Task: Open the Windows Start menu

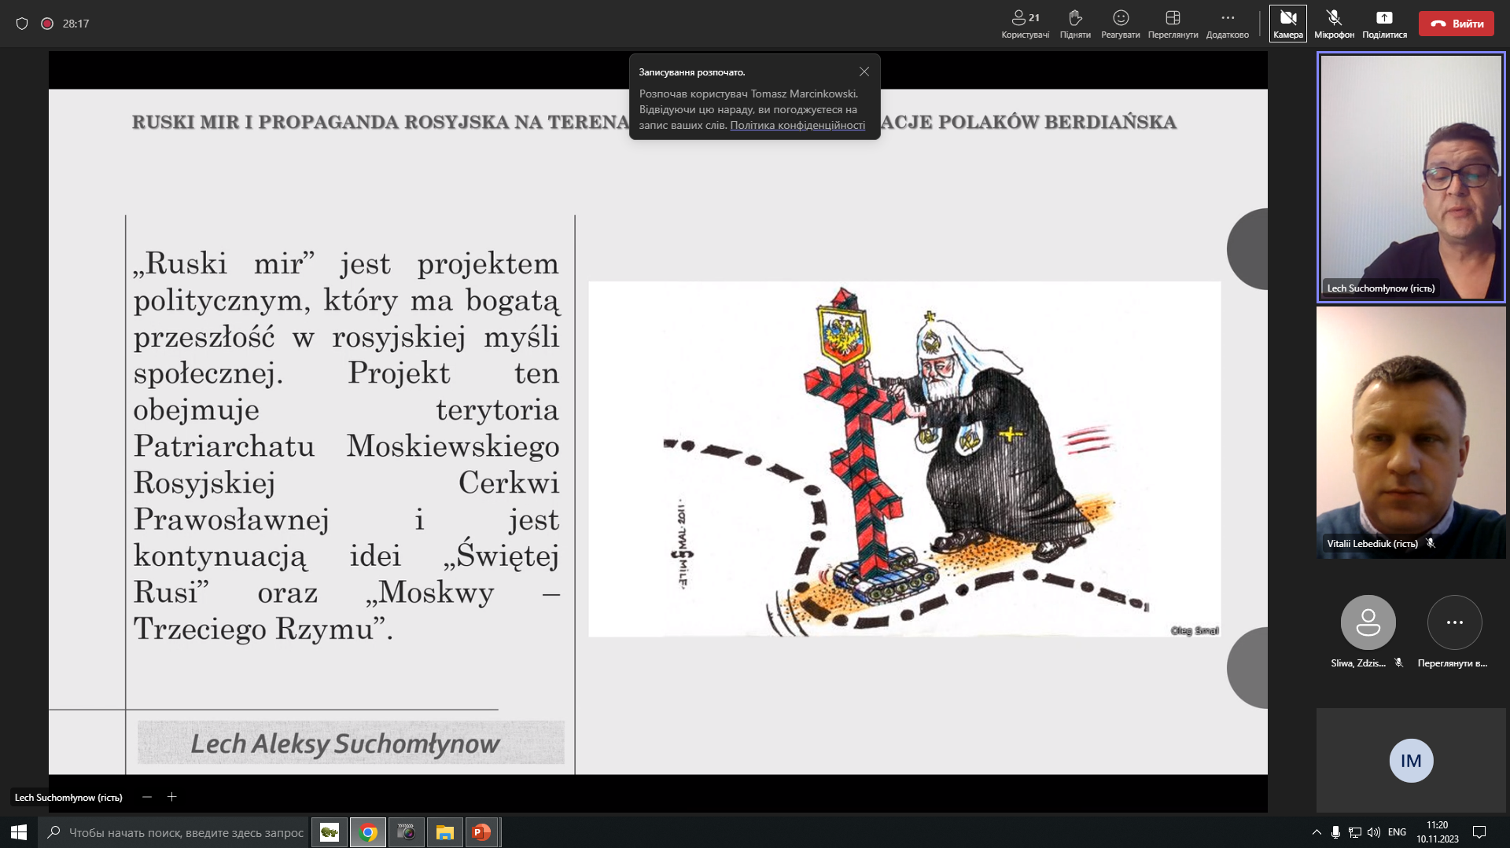Action: [x=19, y=832]
